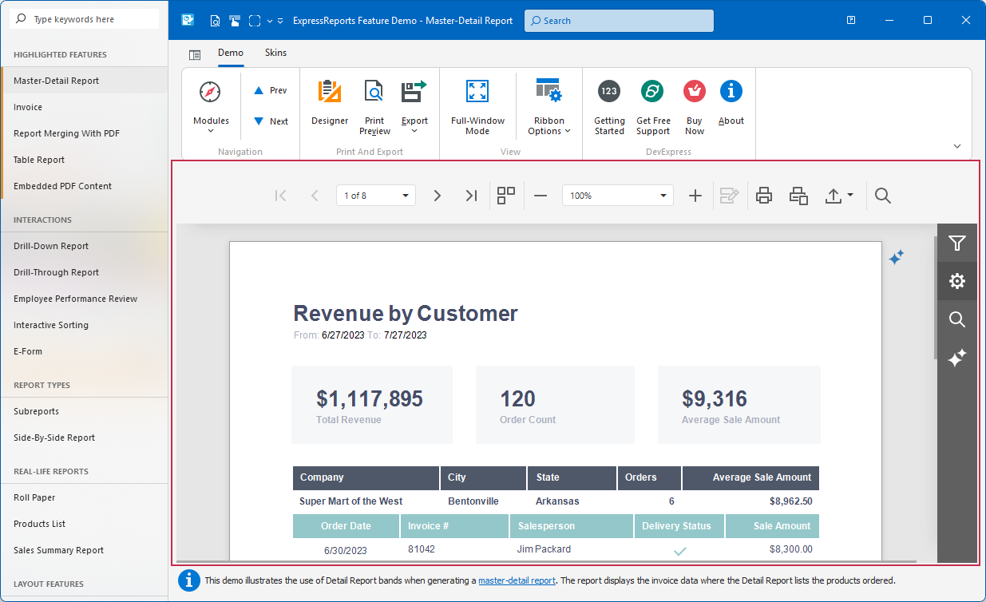Open the search panel in right sidebar
The height and width of the screenshot is (602, 986).
pyautogui.click(x=957, y=319)
